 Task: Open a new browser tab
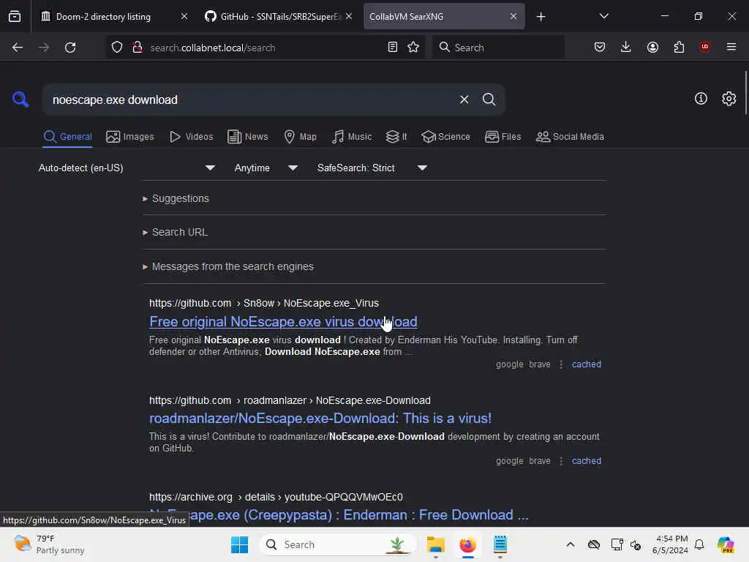click(x=541, y=17)
